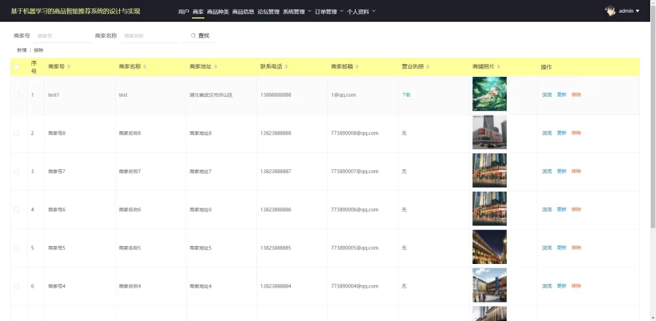
Task: Focus the 商家名称 search input field
Action: click(x=149, y=36)
